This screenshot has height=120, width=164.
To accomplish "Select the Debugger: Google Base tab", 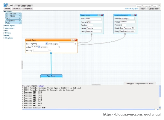I will point(140,84).
